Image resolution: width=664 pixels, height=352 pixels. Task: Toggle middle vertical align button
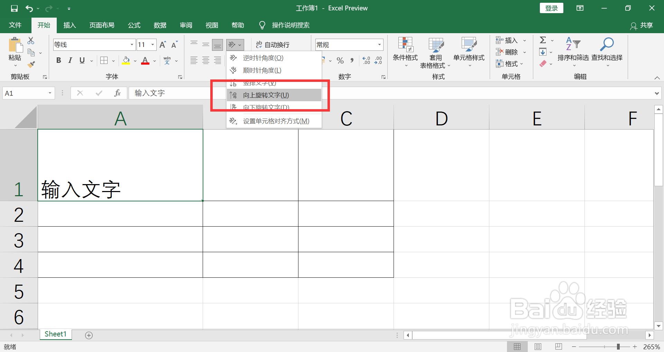tap(206, 45)
